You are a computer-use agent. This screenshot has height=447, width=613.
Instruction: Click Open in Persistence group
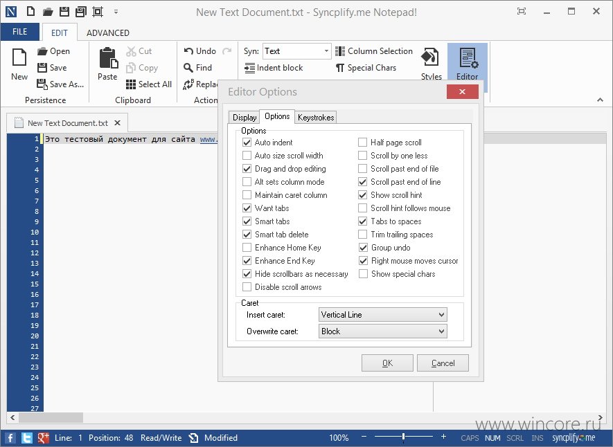pos(53,51)
